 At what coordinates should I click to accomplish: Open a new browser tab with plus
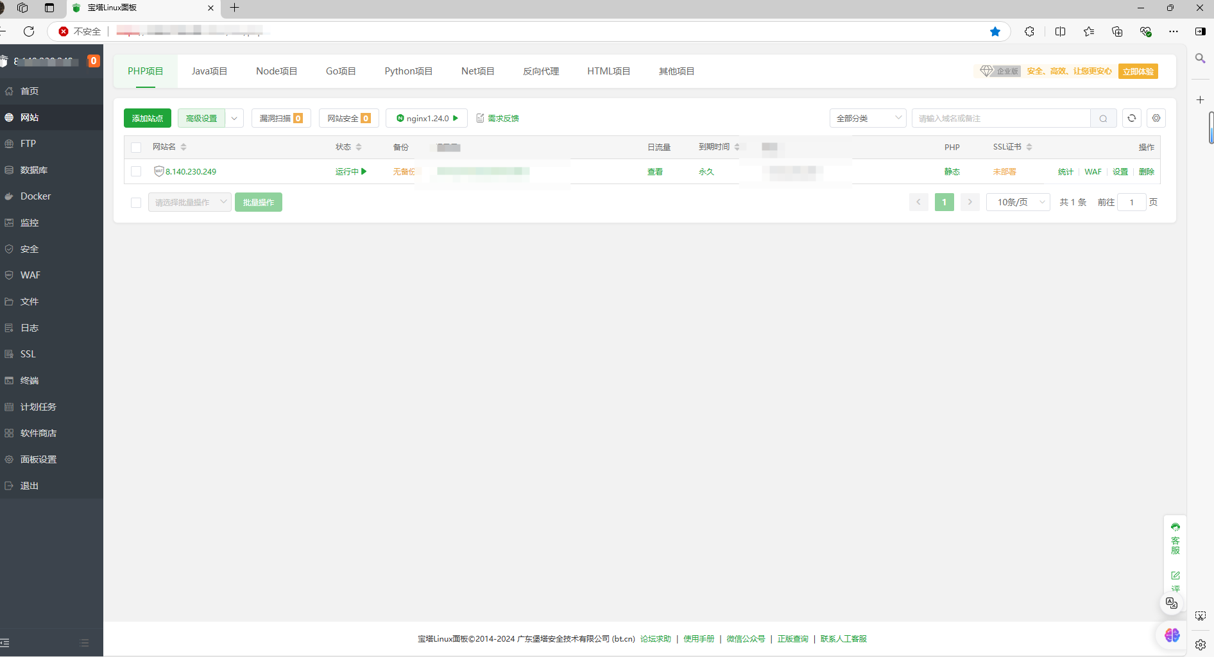coord(235,8)
